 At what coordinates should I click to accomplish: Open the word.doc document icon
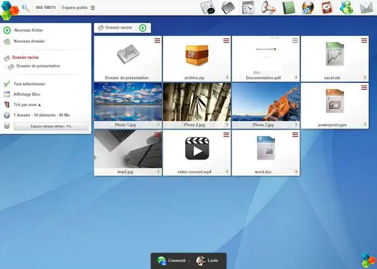click(266, 148)
